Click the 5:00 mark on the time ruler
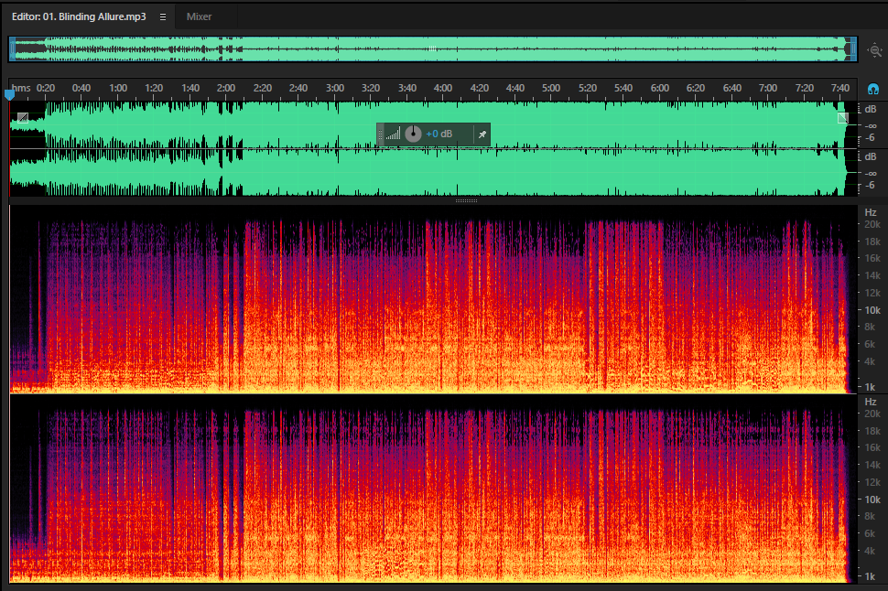The height and width of the screenshot is (591, 888). [551, 88]
